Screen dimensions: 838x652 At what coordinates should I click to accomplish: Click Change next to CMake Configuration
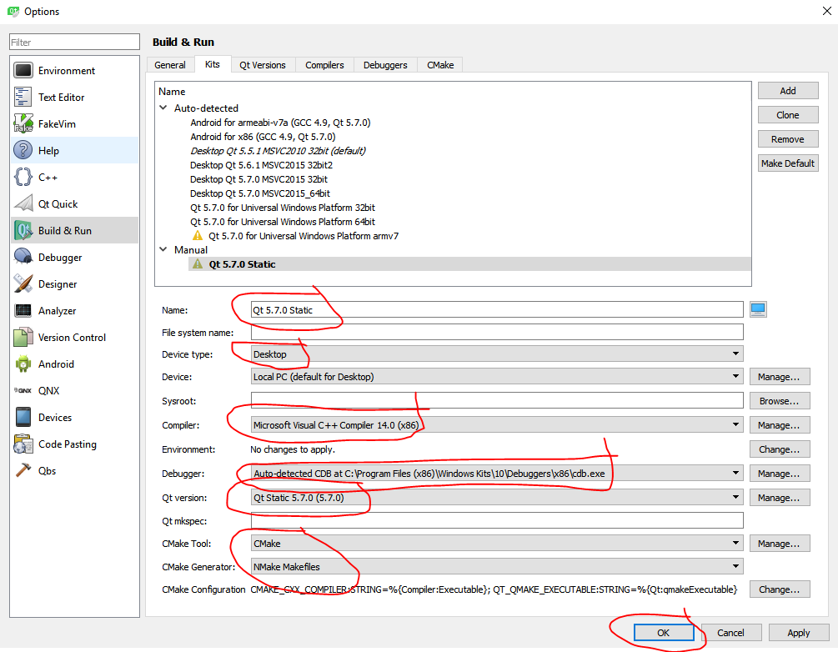pos(779,589)
